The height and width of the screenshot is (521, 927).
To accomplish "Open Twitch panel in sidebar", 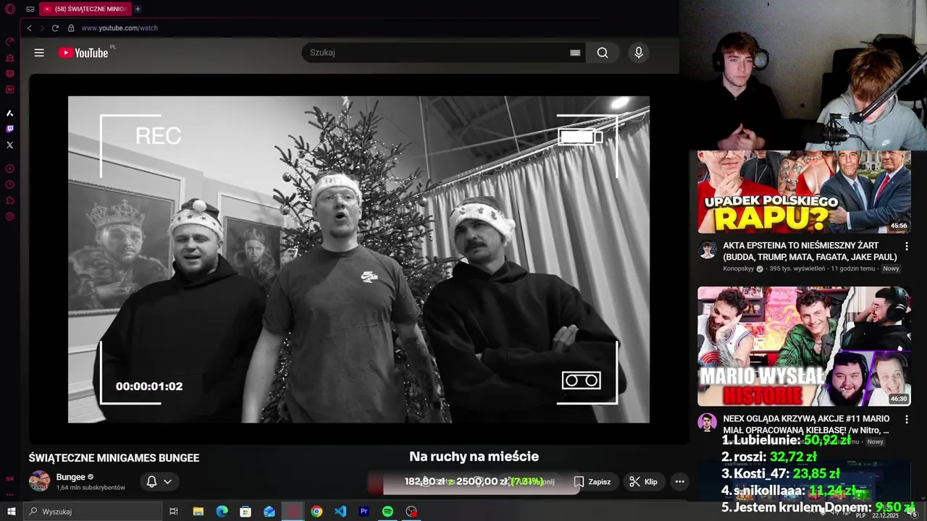I will click(x=10, y=129).
